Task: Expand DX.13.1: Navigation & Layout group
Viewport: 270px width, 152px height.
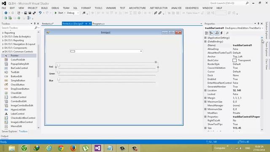Action: (x=3, y=44)
